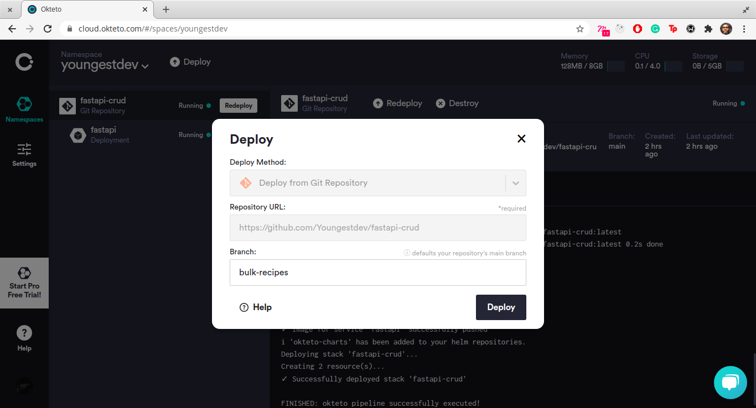This screenshot has width=756, height=408.
Task: Click the Branch input field
Action: [x=378, y=273]
